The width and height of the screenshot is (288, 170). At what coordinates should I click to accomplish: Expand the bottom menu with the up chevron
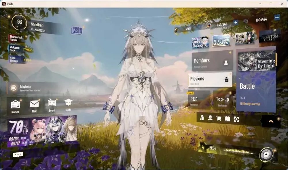click(x=271, y=121)
